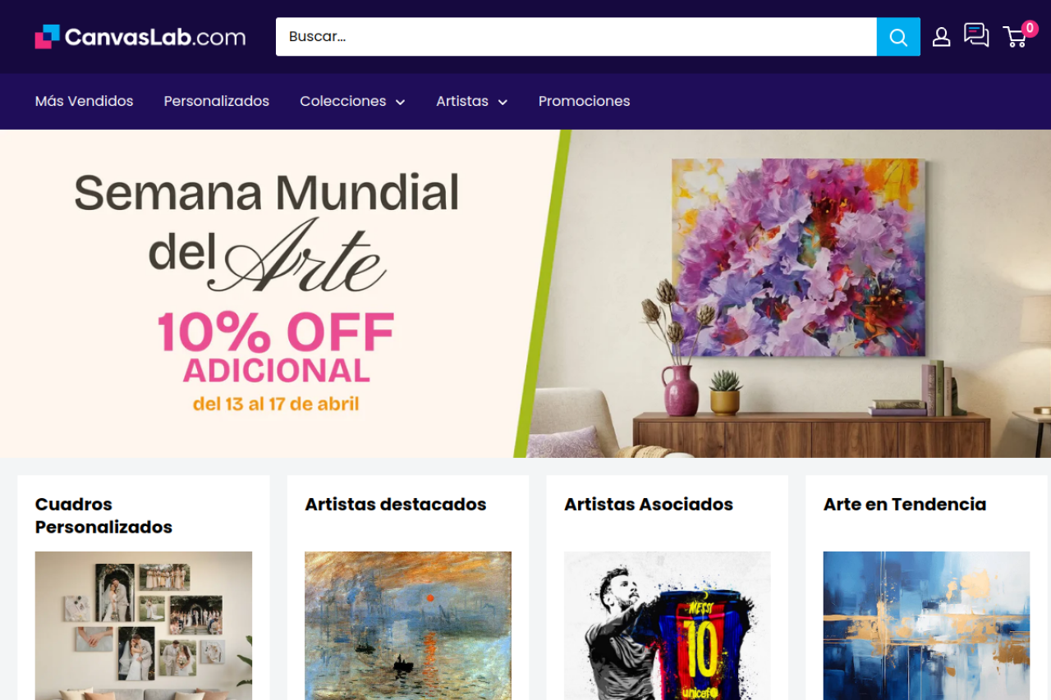This screenshot has width=1051, height=700.
Task: Open the Artistas Asociados heading link
Action: click(649, 504)
